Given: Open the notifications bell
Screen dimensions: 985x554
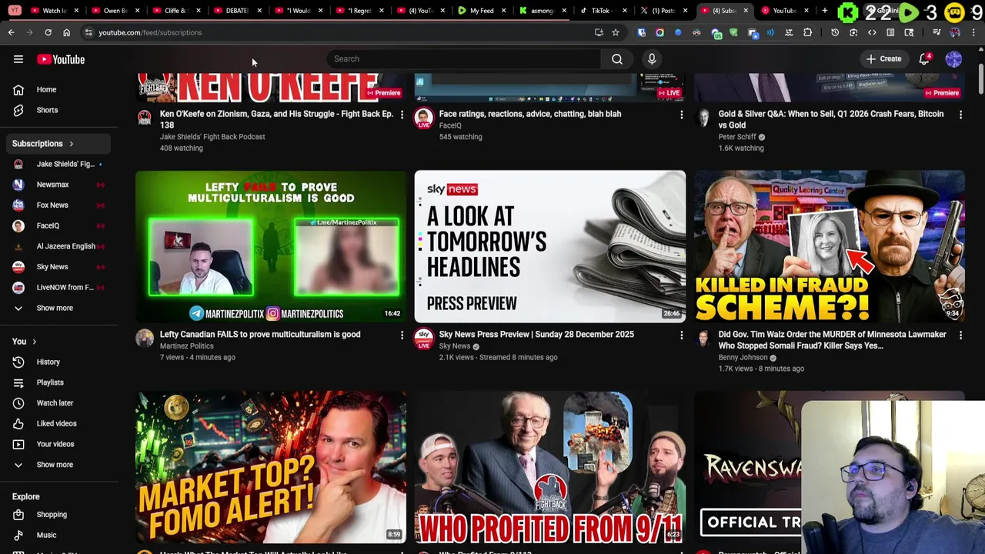Looking at the screenshot, I should (924, 59).
